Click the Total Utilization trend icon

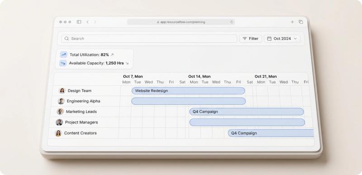point(64,55)
